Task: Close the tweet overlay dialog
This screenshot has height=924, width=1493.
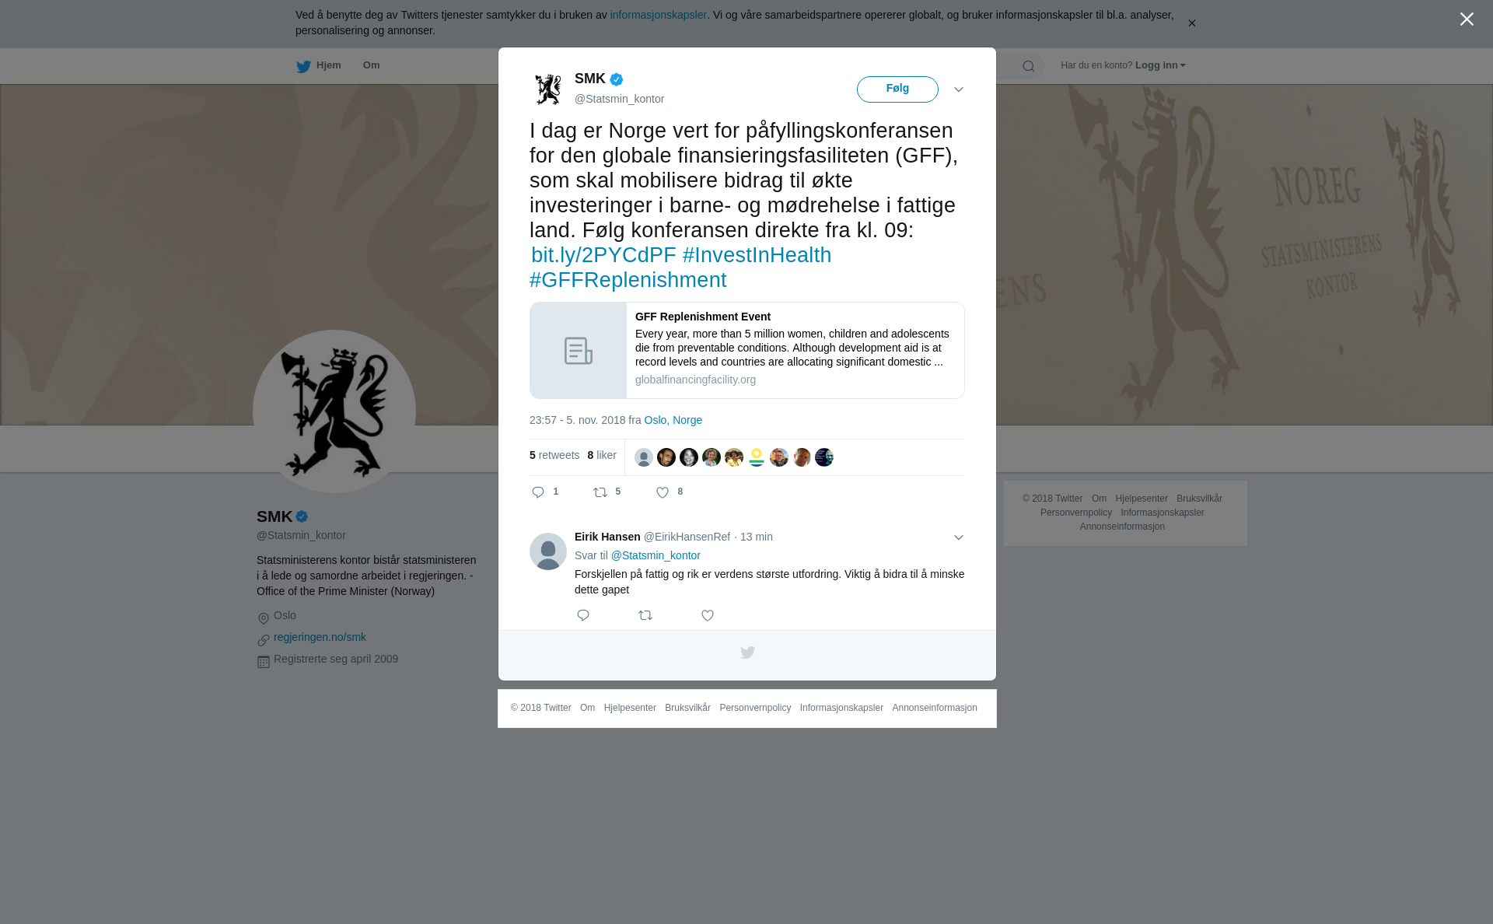Action: coord(1467,19)
